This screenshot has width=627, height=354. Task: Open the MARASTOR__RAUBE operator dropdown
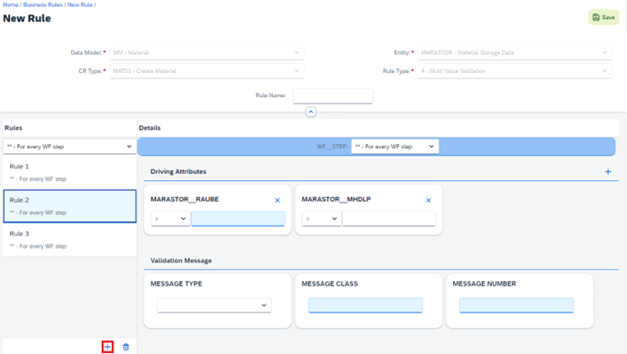coord(170,219)
